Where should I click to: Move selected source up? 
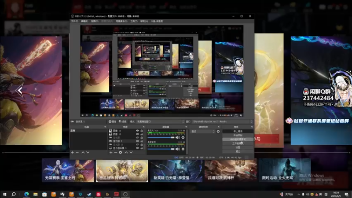coord(126,152)
